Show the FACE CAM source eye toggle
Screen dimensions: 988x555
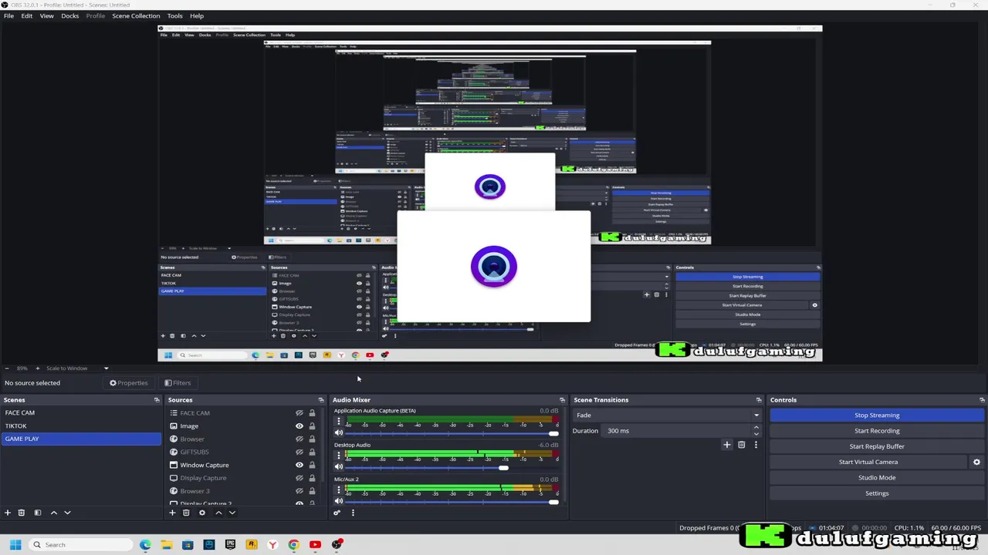[299, 413]
